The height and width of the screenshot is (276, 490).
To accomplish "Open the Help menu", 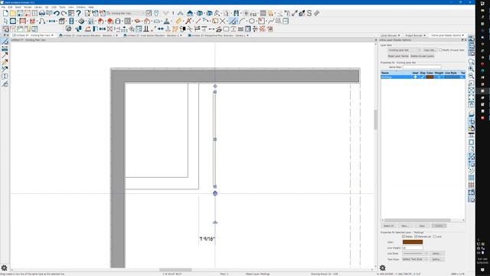I will coord(91,7).
